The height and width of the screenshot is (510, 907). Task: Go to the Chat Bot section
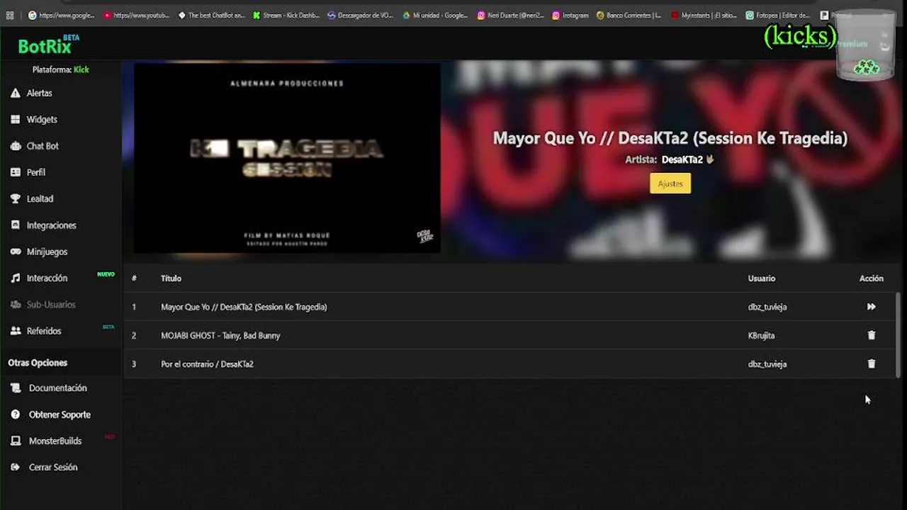pos(43,146)
